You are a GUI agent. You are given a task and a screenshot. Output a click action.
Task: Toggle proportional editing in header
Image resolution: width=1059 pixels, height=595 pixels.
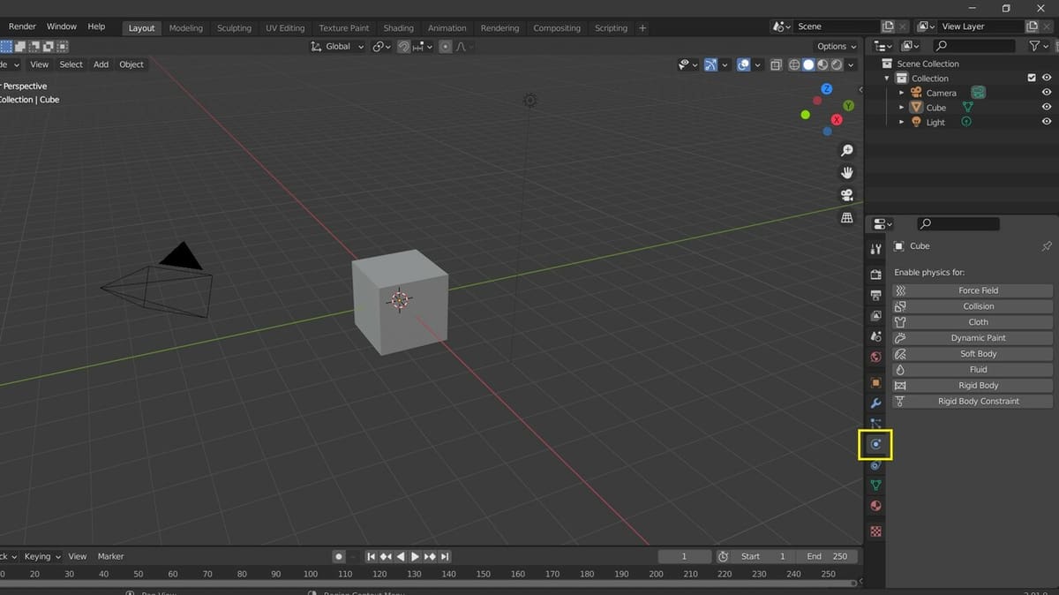446,46
